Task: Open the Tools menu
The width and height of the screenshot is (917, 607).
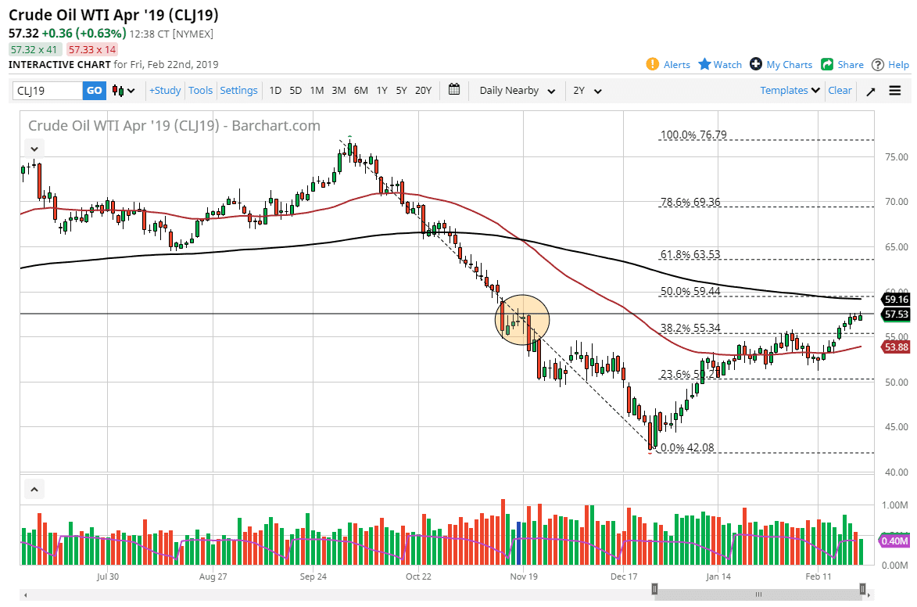Action: [x=200, y=91]
